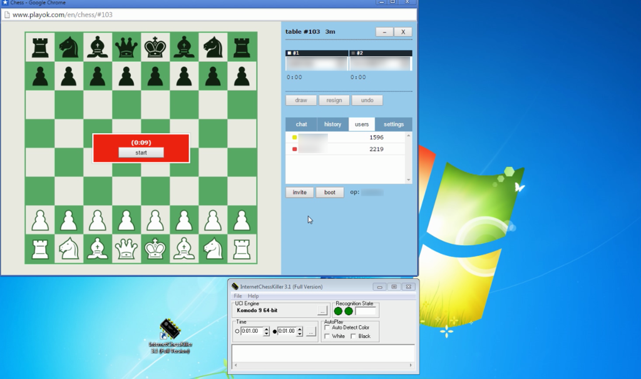Select the white king on e1
The width and height of the screenshot is (641, 379).
point(155,249)
